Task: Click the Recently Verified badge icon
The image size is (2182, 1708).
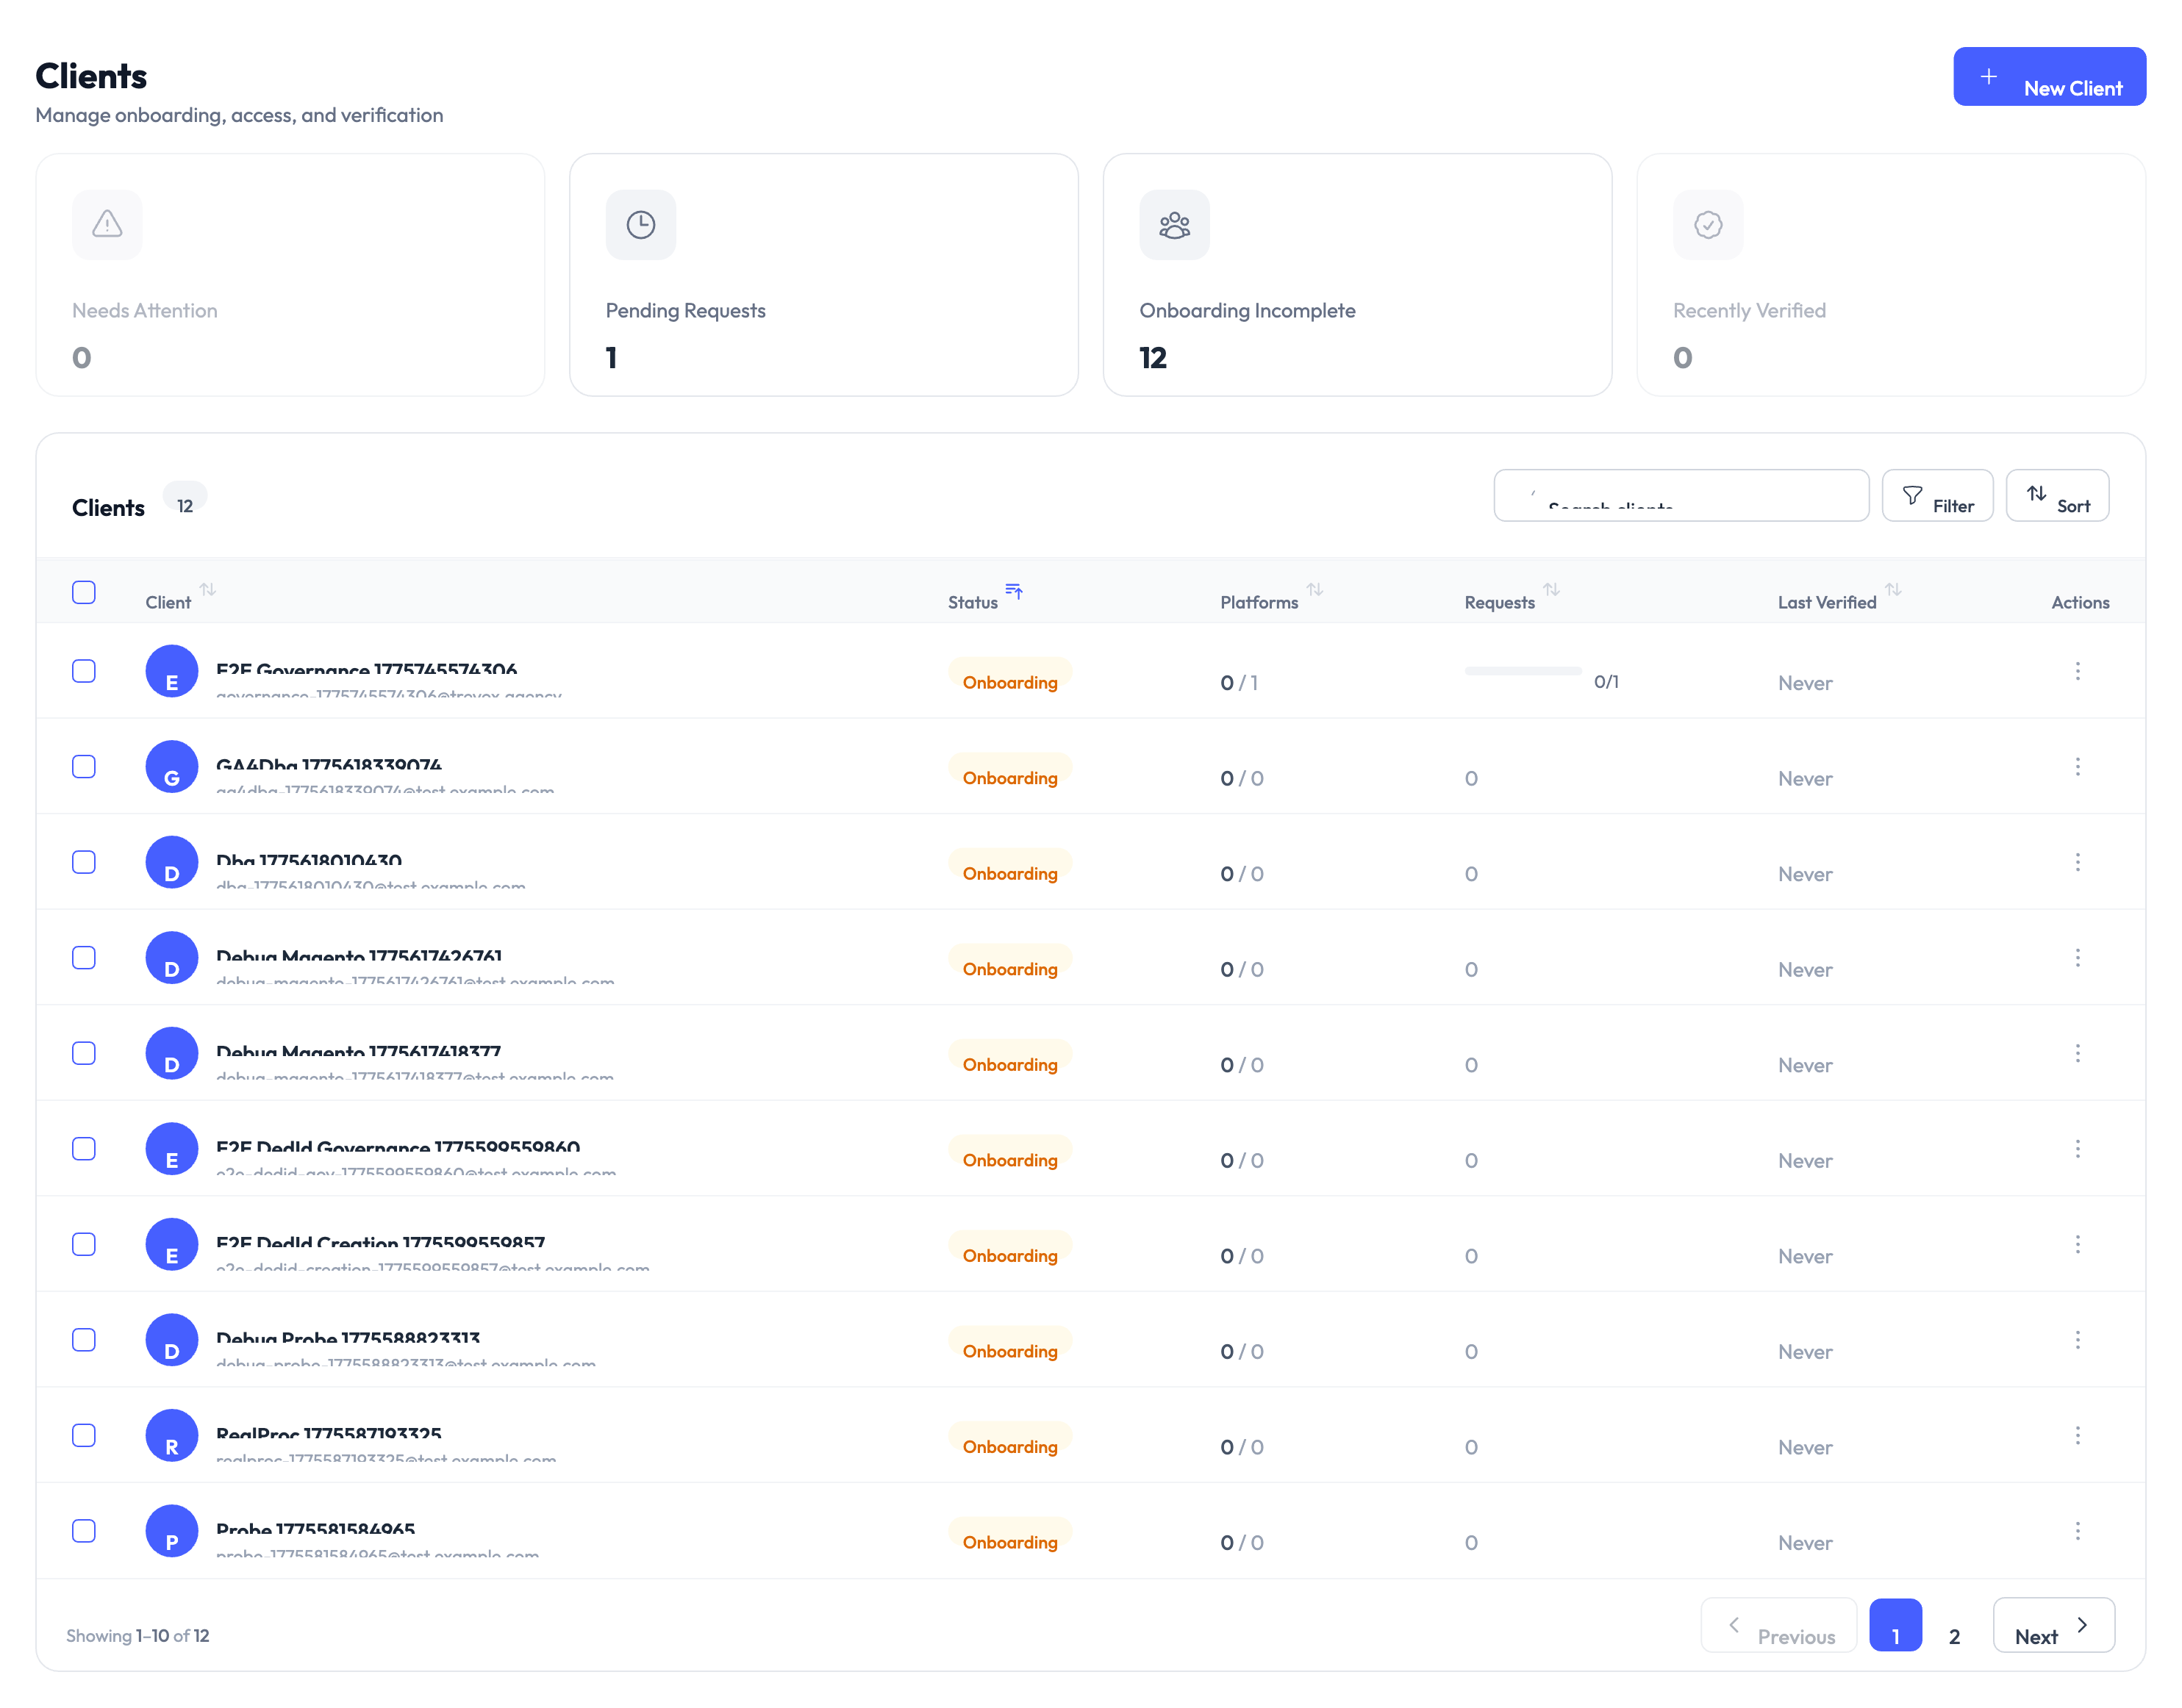Action: 1708,225
